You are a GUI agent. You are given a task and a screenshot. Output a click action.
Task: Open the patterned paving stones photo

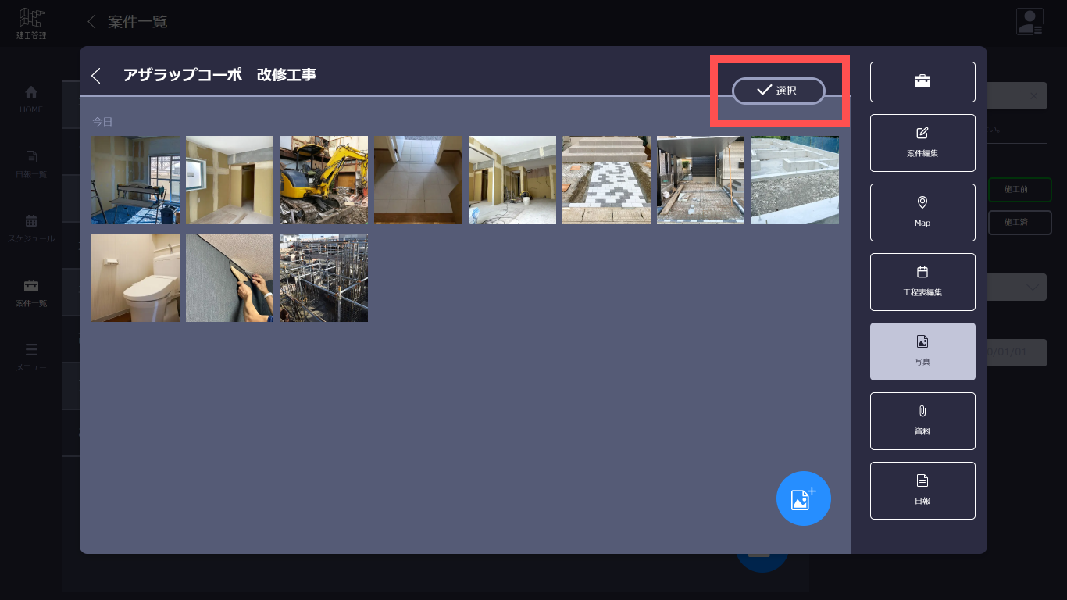tap(606, 180)
